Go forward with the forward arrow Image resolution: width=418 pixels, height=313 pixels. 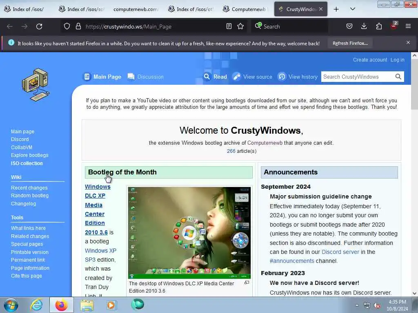pos(24,26)
